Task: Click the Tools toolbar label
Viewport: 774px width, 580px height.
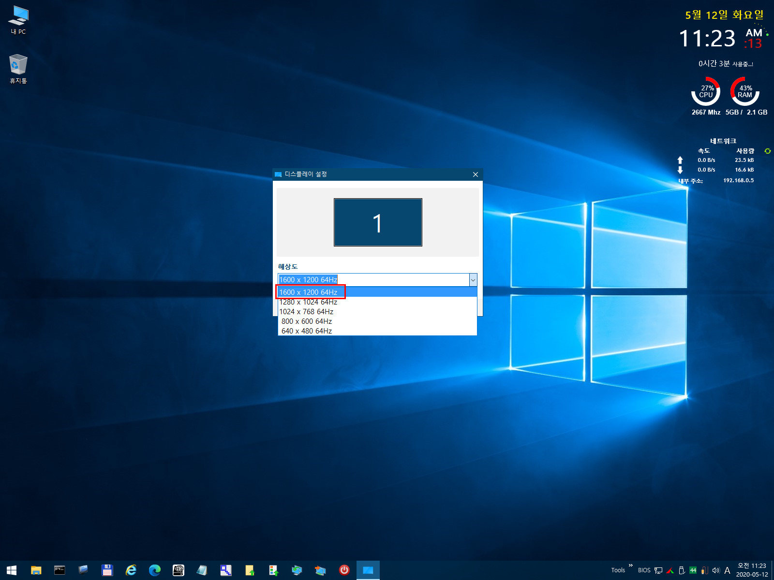Action: tap(618, 570)
